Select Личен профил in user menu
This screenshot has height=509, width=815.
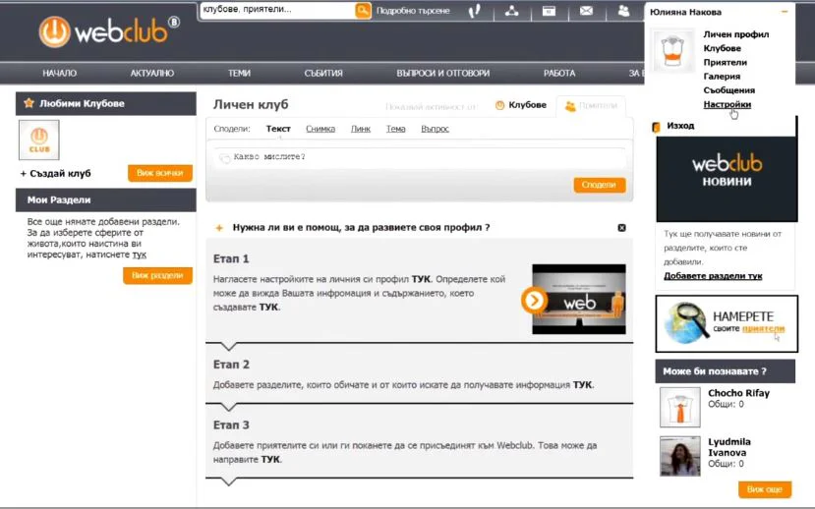point(736,34)
